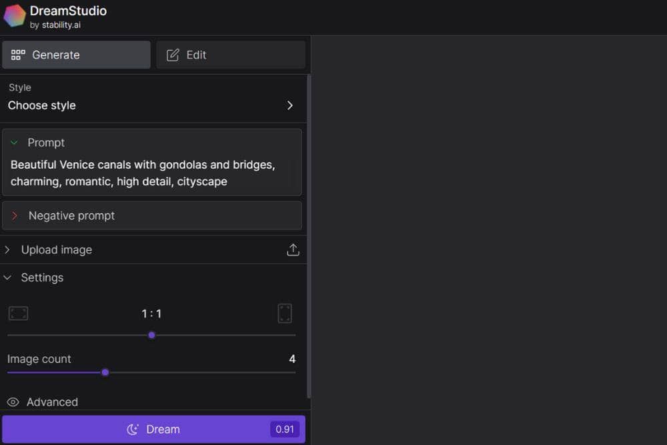Click the eye icon next to Advanced
Screen dimensions: 667x445
(x=12, y=402)
